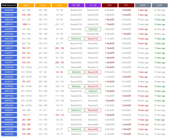Viewport: 169px width, 137px height.
Task: Open the EURGBP symbol button
Action: 9,77
